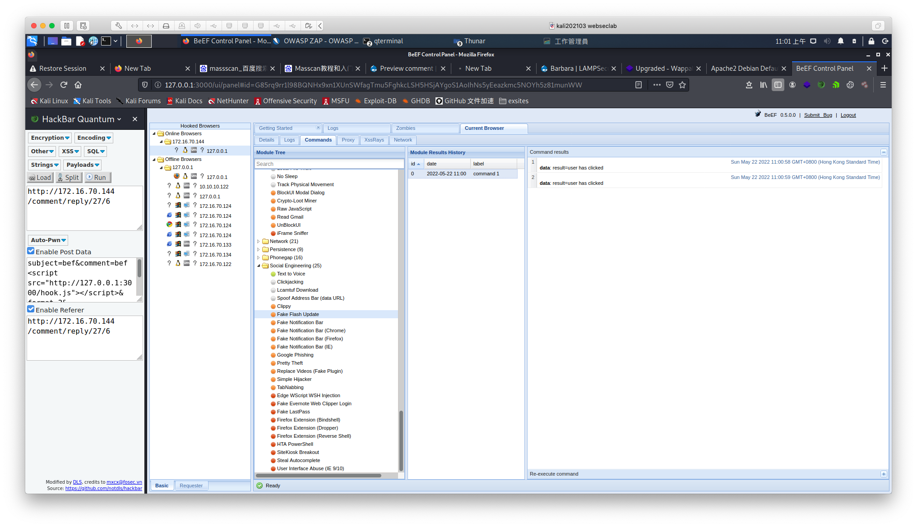Switch to the Proxy tab

coord(348,140)
